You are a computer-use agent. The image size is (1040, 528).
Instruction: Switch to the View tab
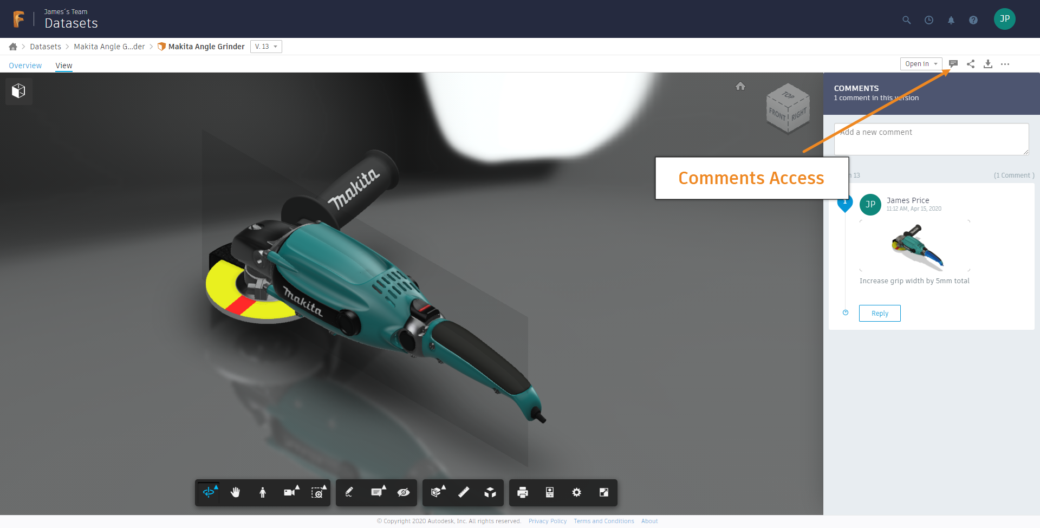(x=63, y=66)
